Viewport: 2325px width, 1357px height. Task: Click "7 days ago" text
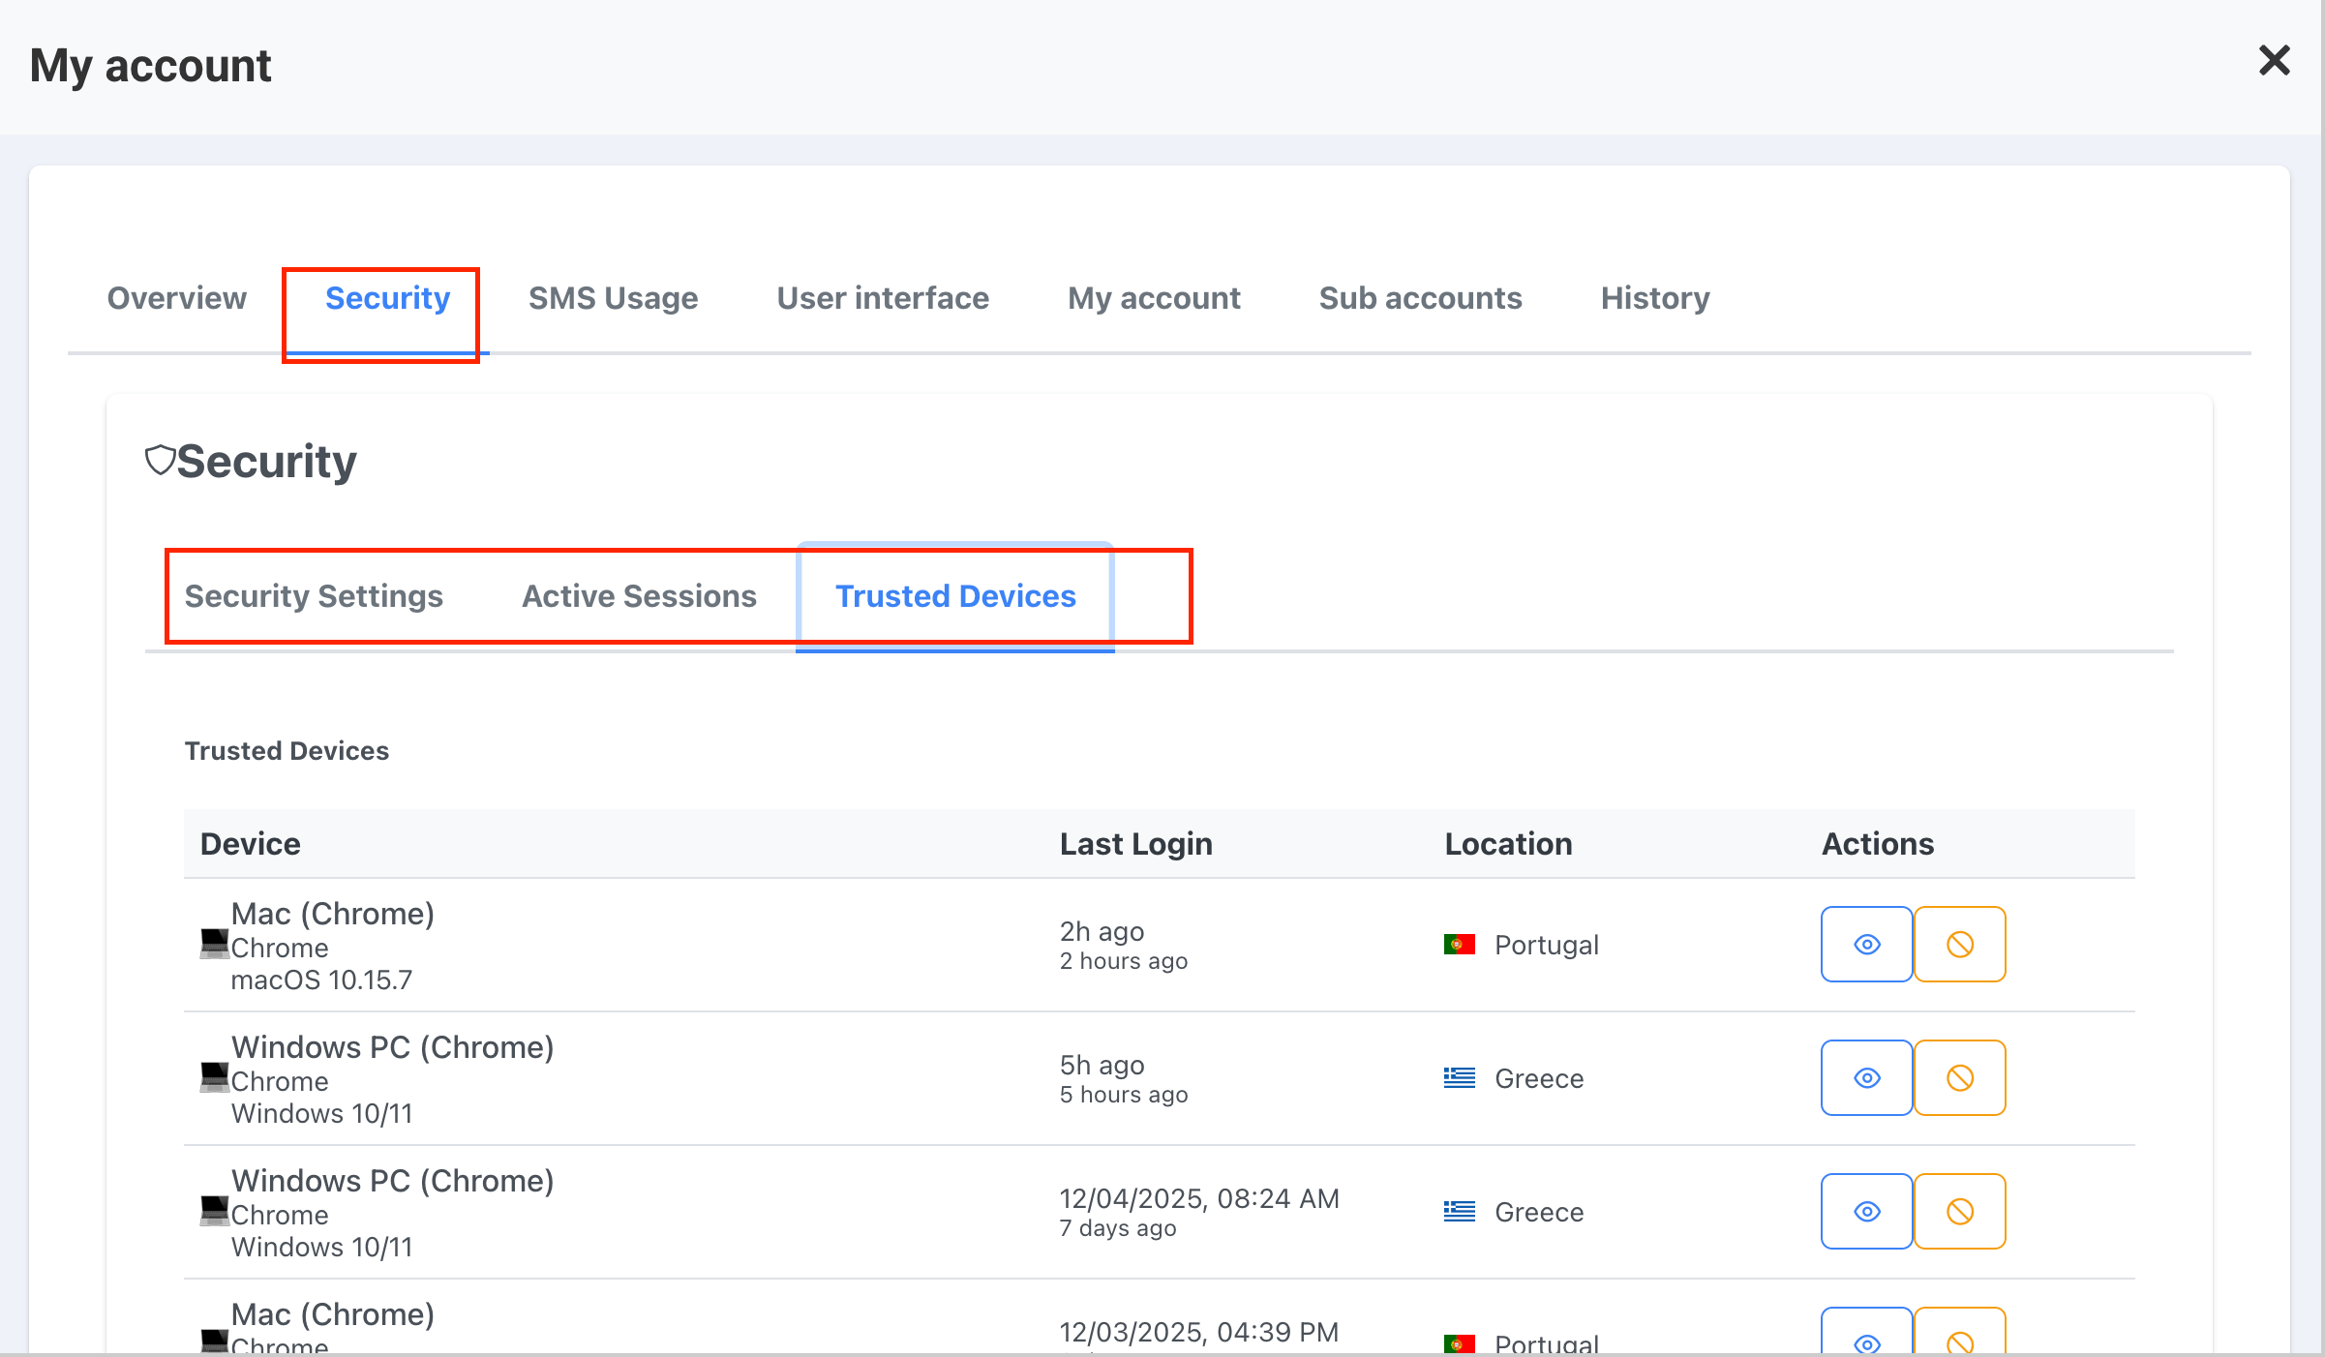point(1118,1228)
